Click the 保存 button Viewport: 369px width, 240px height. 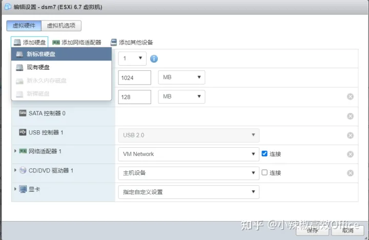click(312, 230)
